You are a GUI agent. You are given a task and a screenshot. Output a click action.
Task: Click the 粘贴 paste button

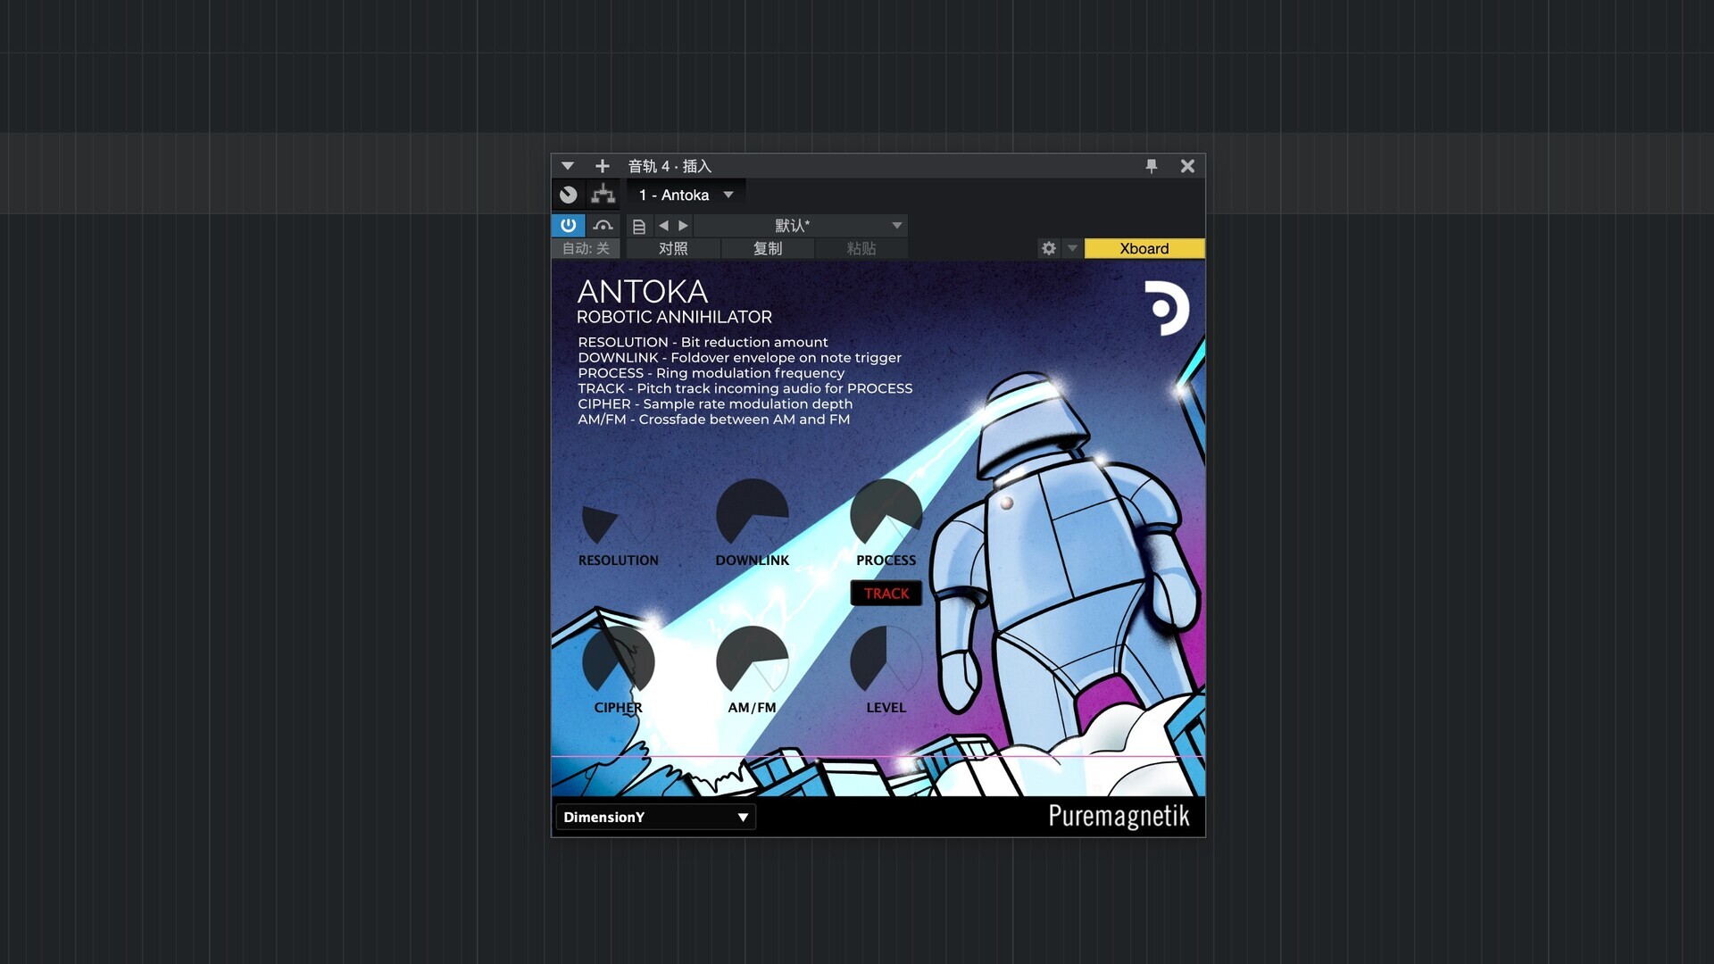(x=861, y=249)
